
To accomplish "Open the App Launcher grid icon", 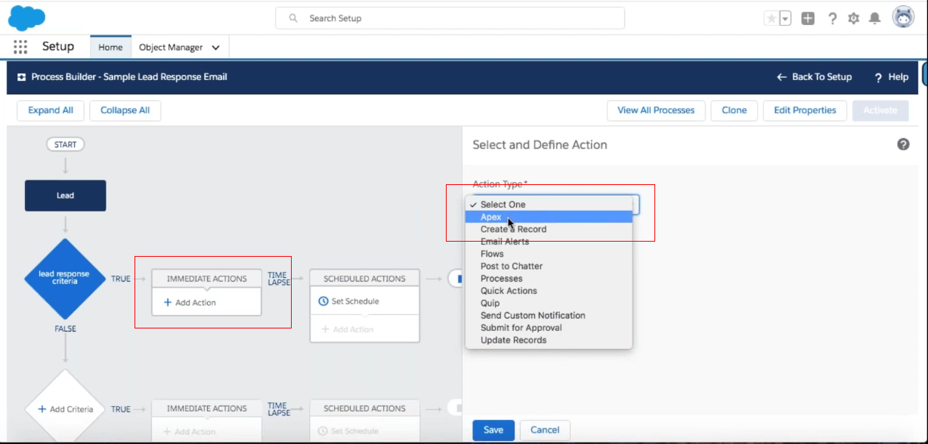I will (20, 47).
